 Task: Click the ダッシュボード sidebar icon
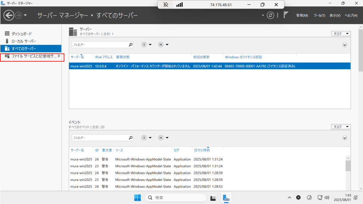coord(7,34)
